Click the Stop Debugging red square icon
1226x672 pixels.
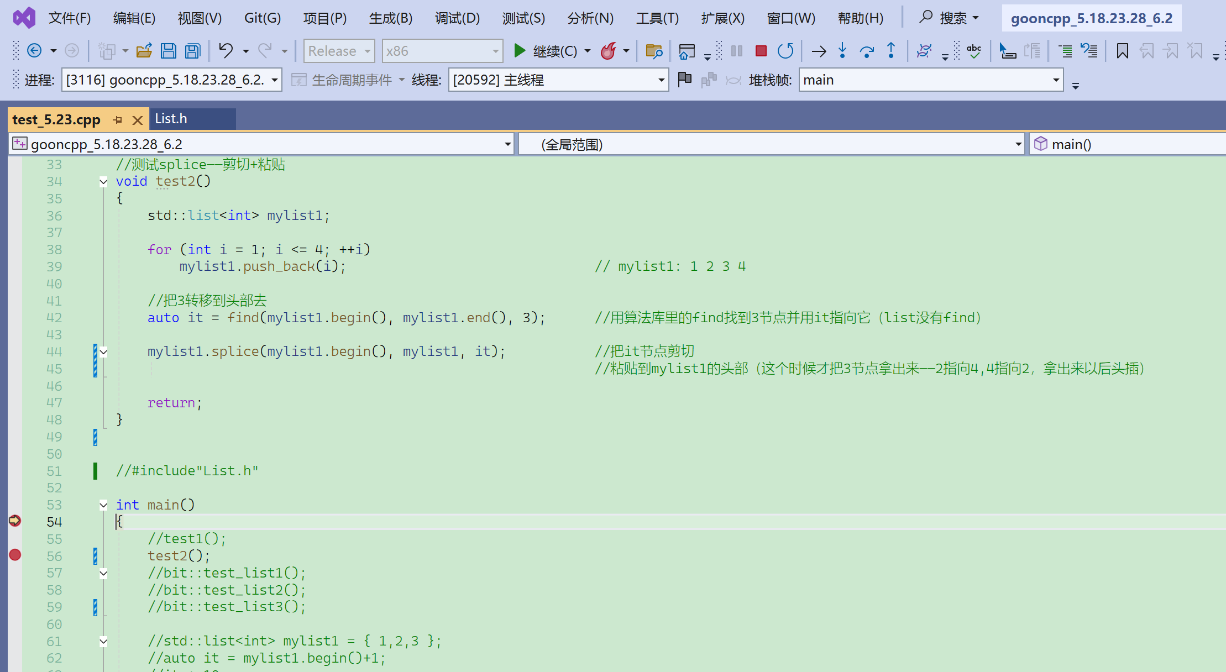click(x=761, y=51)
